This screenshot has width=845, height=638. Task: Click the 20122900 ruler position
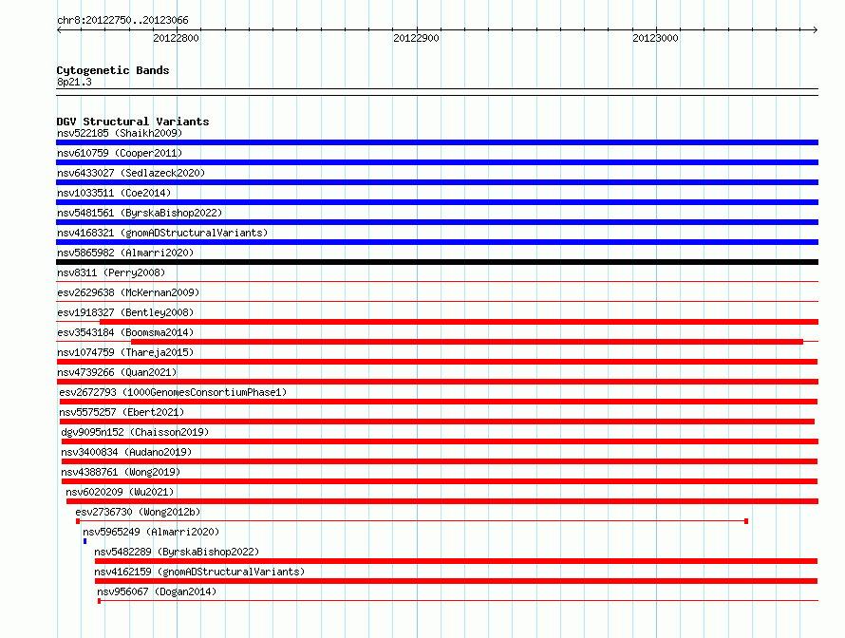point(416,38)
